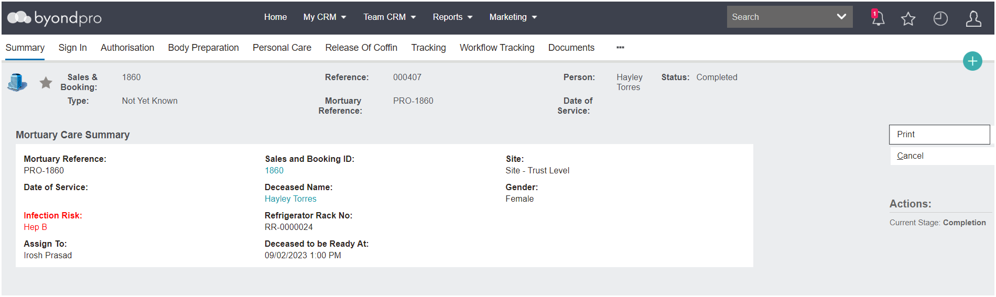Open the notifications bell

point(878,18)
